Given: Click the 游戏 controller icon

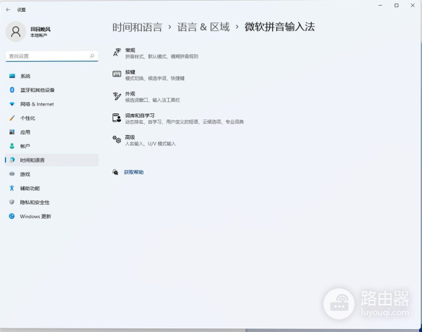Looking at the screenshot, I should [x=12, y=174].
